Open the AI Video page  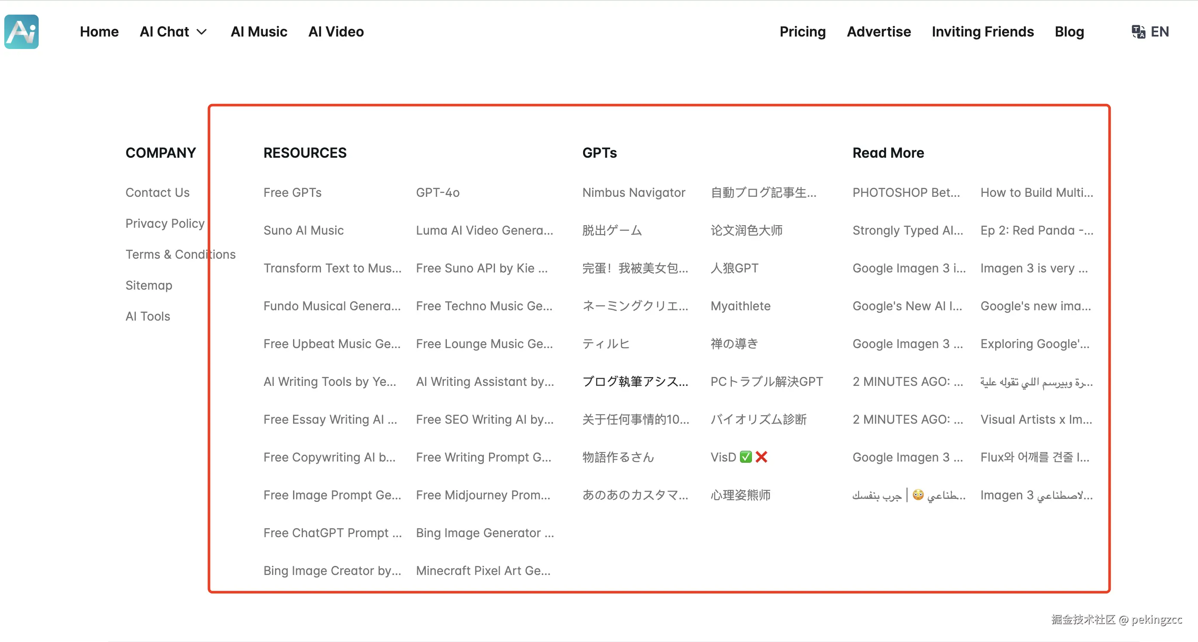336,32
